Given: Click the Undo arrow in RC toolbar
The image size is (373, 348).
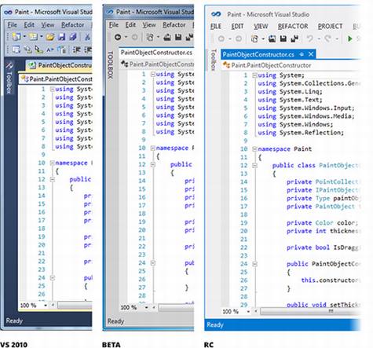Looking at the screenshot, I should [310, 38].
